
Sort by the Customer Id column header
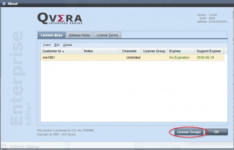pyautogui.click(x=61, y=51)
